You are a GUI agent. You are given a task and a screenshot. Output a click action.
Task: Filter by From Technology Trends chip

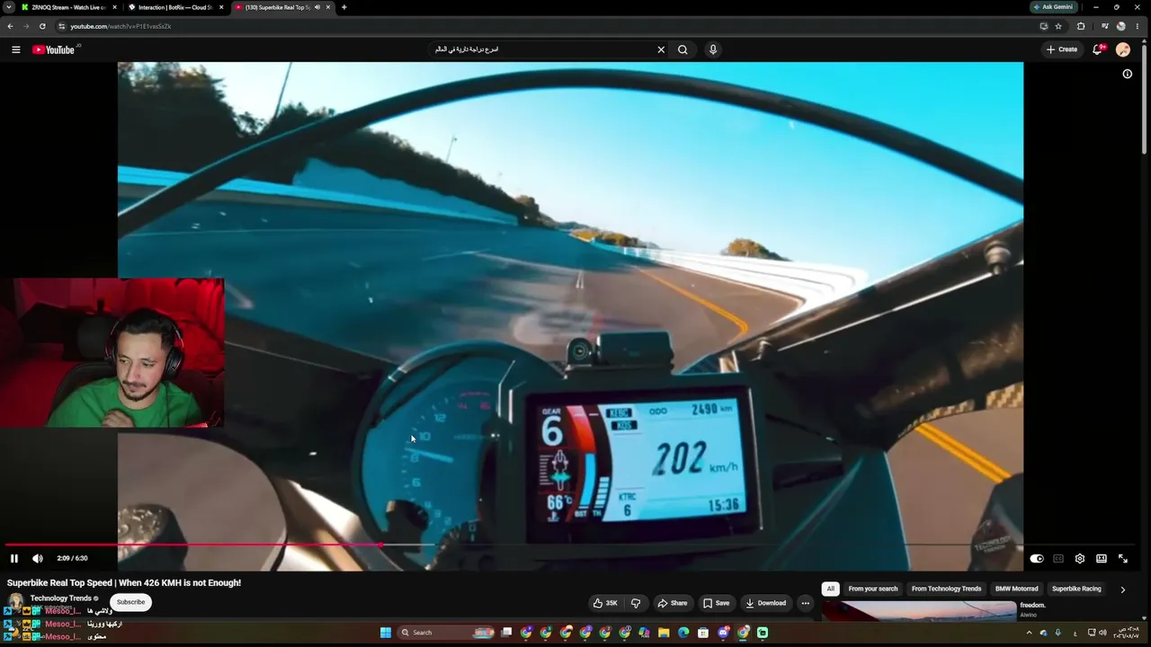[946, 589]
